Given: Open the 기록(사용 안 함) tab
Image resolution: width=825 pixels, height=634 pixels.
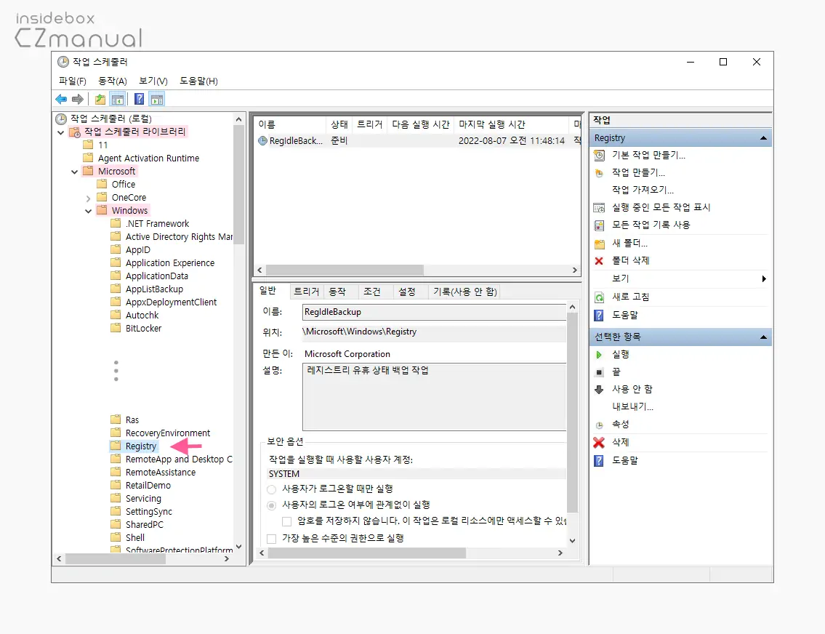Looking at the screenshot, I should [x=465, y=292].
